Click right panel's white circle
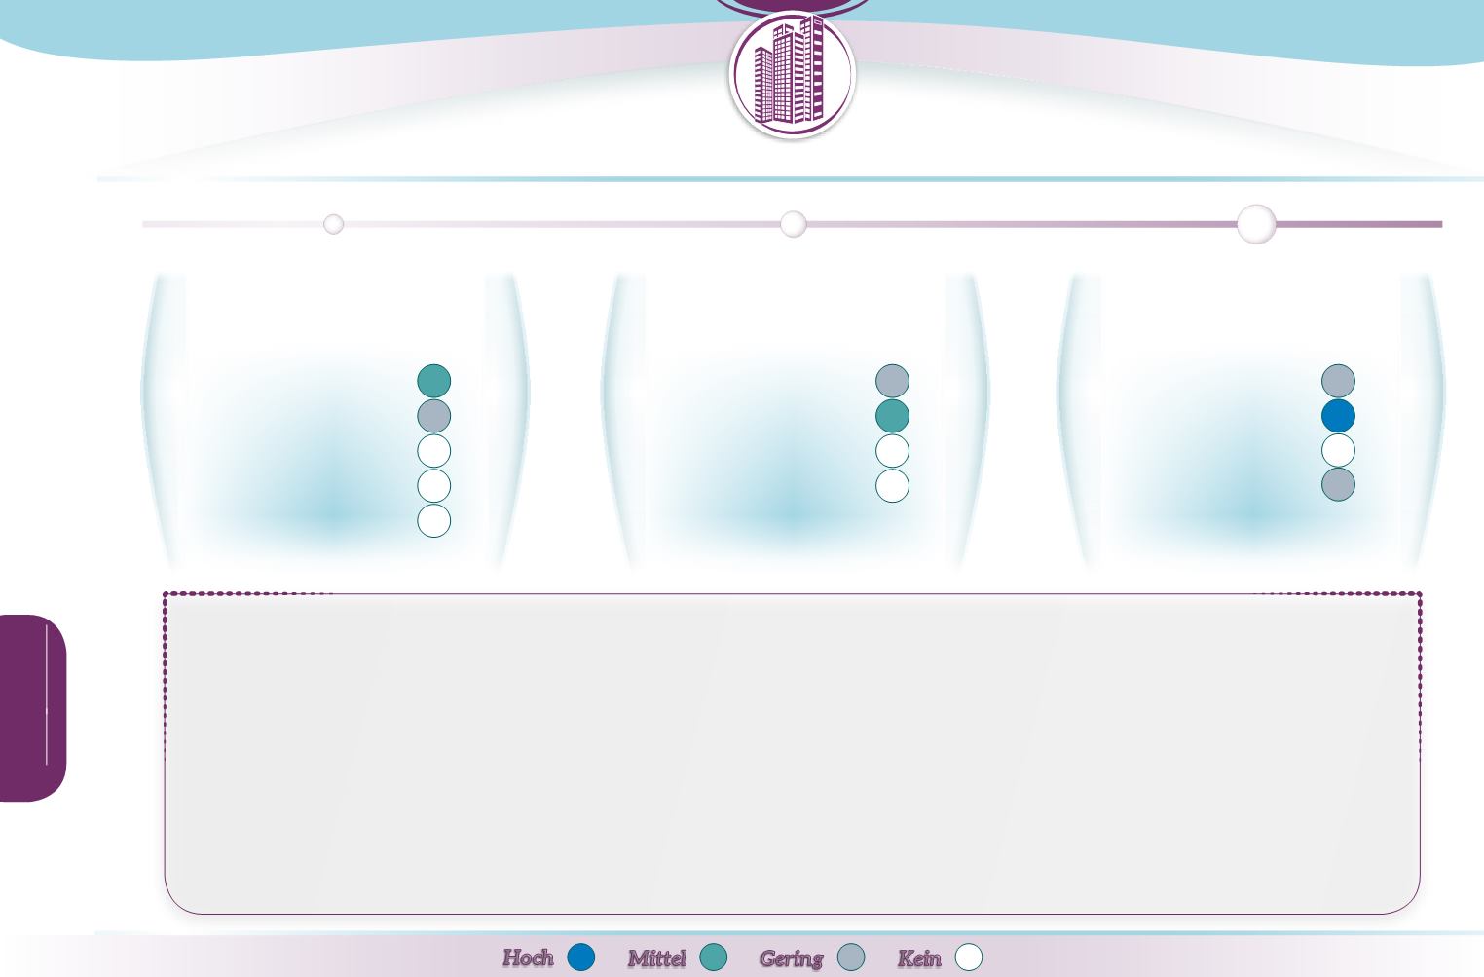The width and height of the screenshot is (1484, 977). [1339, 450]
